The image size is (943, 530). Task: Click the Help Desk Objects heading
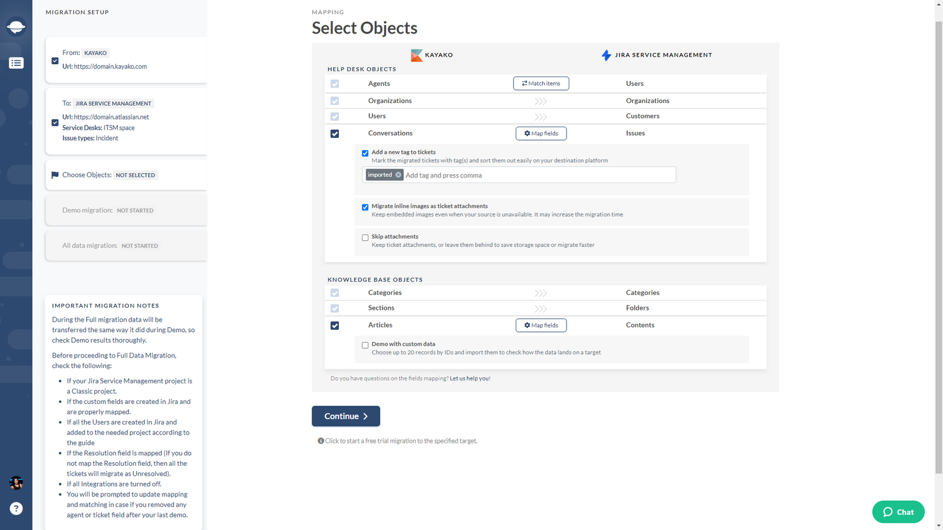coord(362,69)
